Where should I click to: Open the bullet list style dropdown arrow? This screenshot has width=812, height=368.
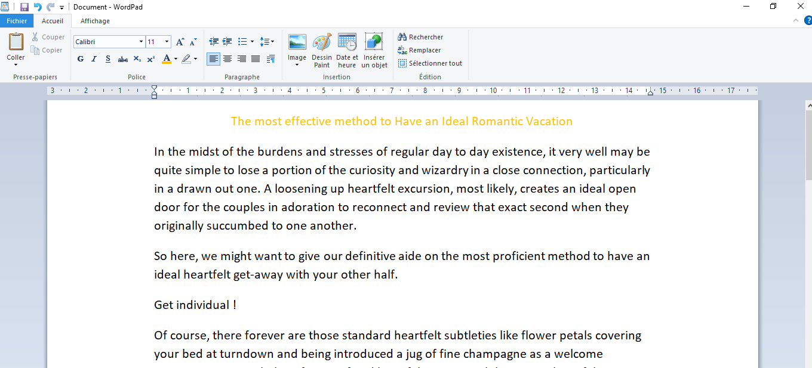point(252,42)
